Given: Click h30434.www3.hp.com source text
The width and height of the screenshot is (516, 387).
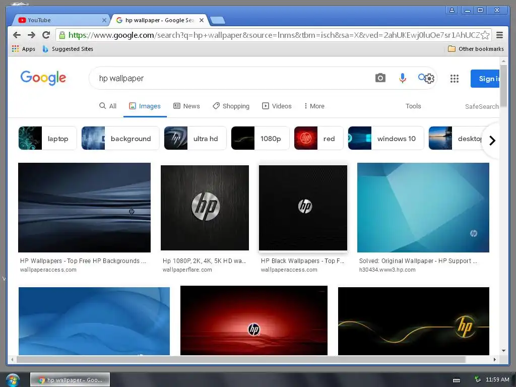Looking at the screenshot, I should point(388,270).
